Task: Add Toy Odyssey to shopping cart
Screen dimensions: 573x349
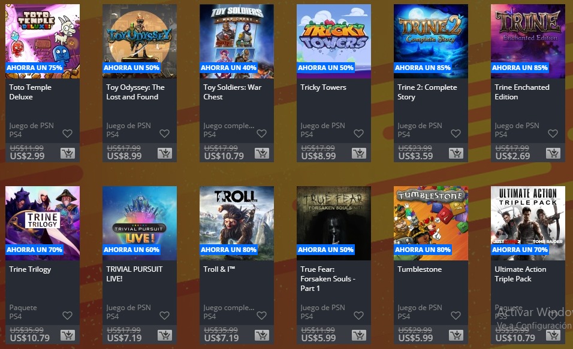Action: click(x=165, y=153)
